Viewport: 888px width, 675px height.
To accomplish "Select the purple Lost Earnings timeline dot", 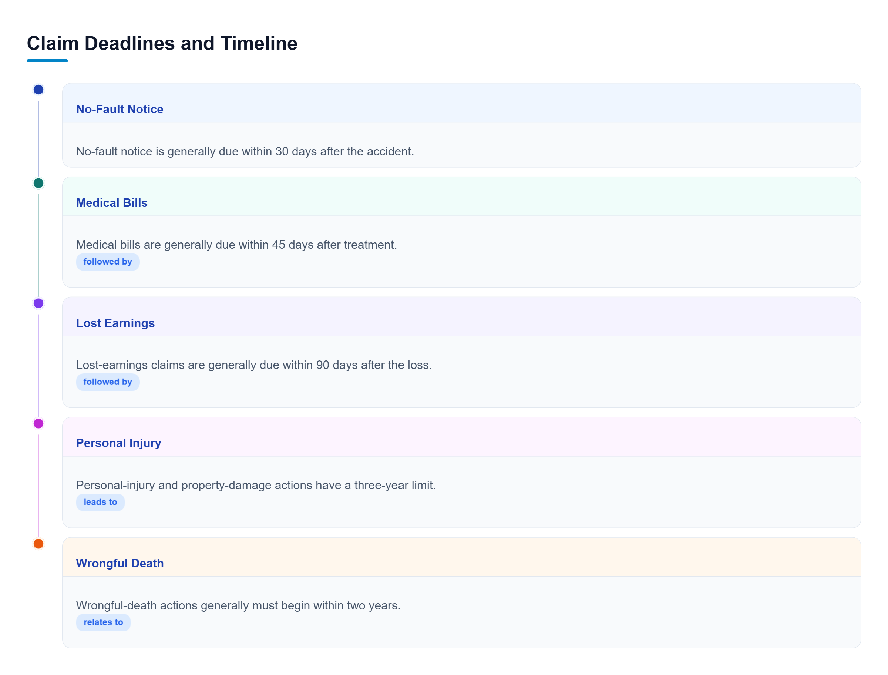I will 38,303.
